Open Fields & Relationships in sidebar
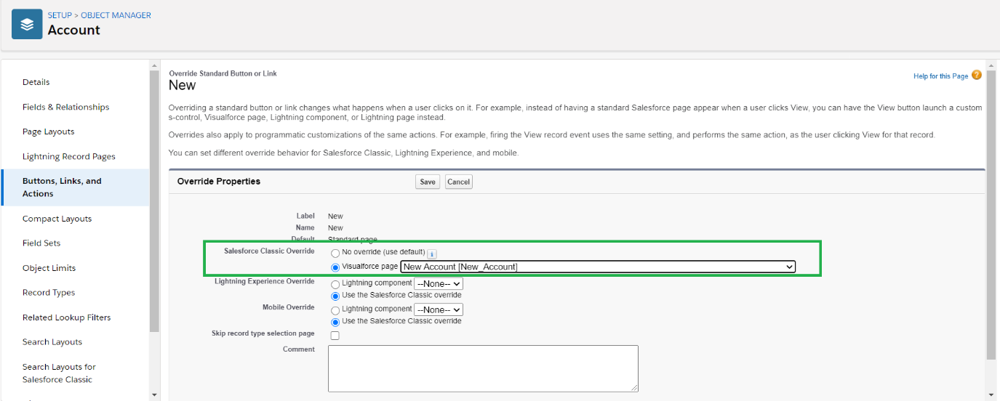The image size is (1000, 401). point(65,107)
